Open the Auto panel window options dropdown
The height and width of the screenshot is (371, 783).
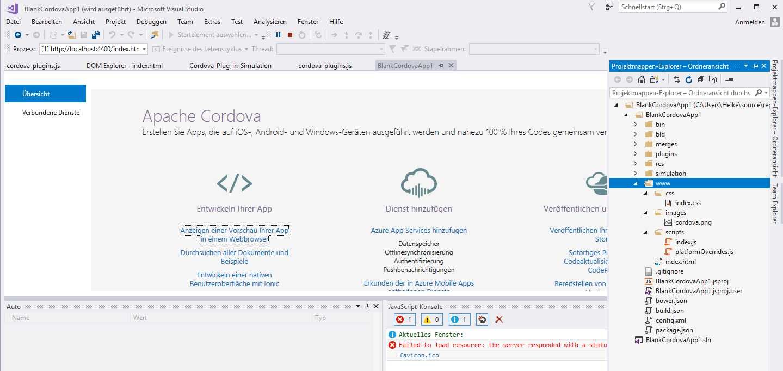click(358, 306)
